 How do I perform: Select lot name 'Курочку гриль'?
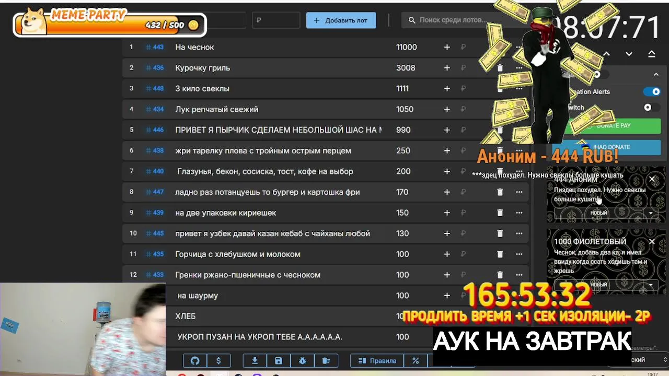coord(202,68)
